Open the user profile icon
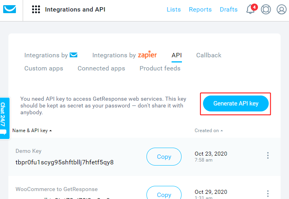289x199 pixels. pyautogui.click(x=281, y=10)
